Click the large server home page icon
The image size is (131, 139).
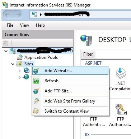tap(86, 40)
